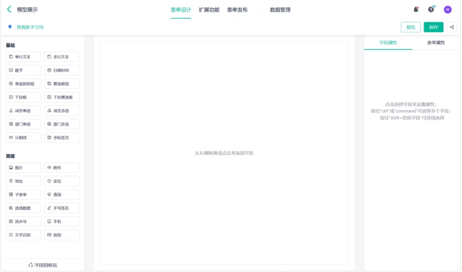Image resolution: width=462 pixels, height=272 pixels.
Task: Insert a 多标签页 component
Action: coord(62,137)
